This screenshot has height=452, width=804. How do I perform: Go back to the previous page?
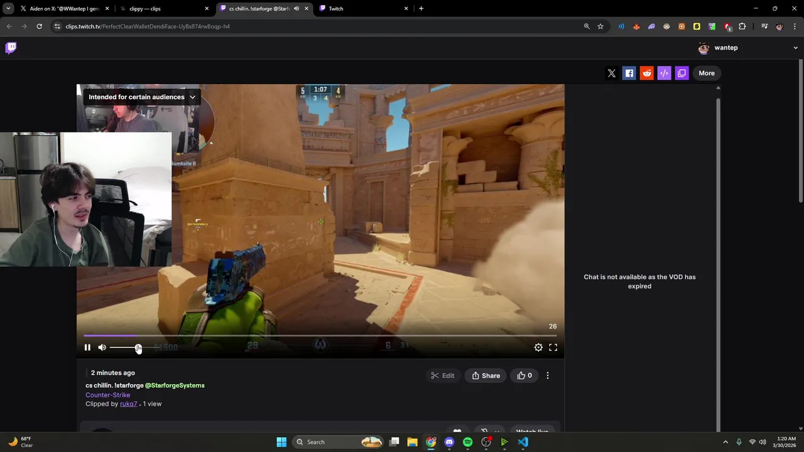[9, 26]
